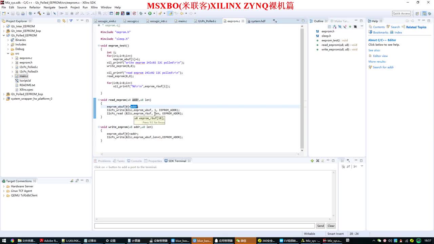Open the Calculator app in the taskbar
This screenshot has height=244, width=434.
tap(133, 241)
